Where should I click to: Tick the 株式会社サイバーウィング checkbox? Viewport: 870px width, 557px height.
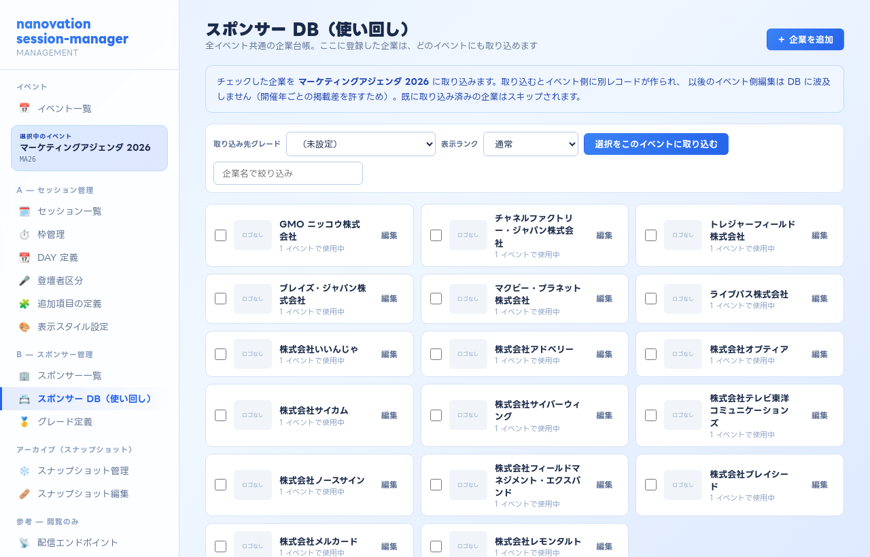click(436, 415)
